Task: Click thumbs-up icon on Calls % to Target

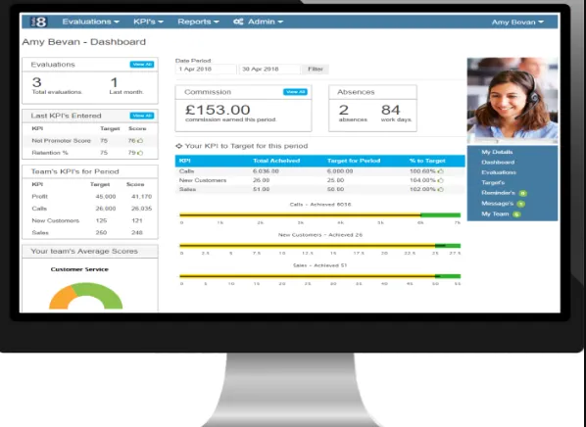Action: pos(441,171)
